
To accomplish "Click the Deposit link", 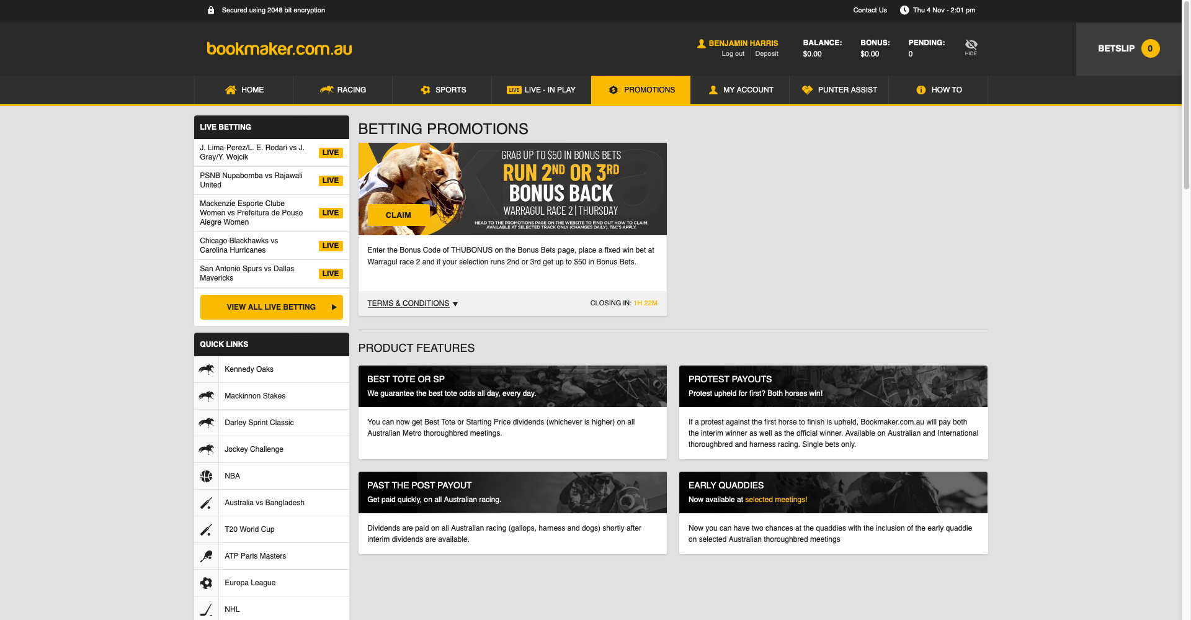I will click(767, 54).
